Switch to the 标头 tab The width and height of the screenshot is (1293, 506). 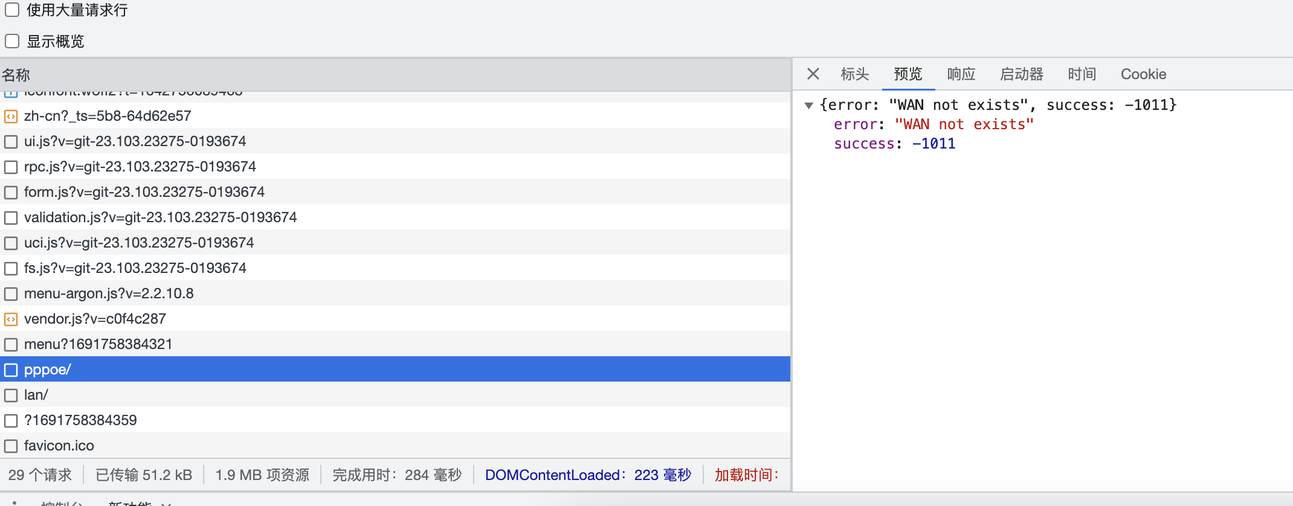tap(854, 74)
